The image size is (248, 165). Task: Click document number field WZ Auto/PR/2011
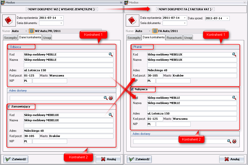pos(68,31)
